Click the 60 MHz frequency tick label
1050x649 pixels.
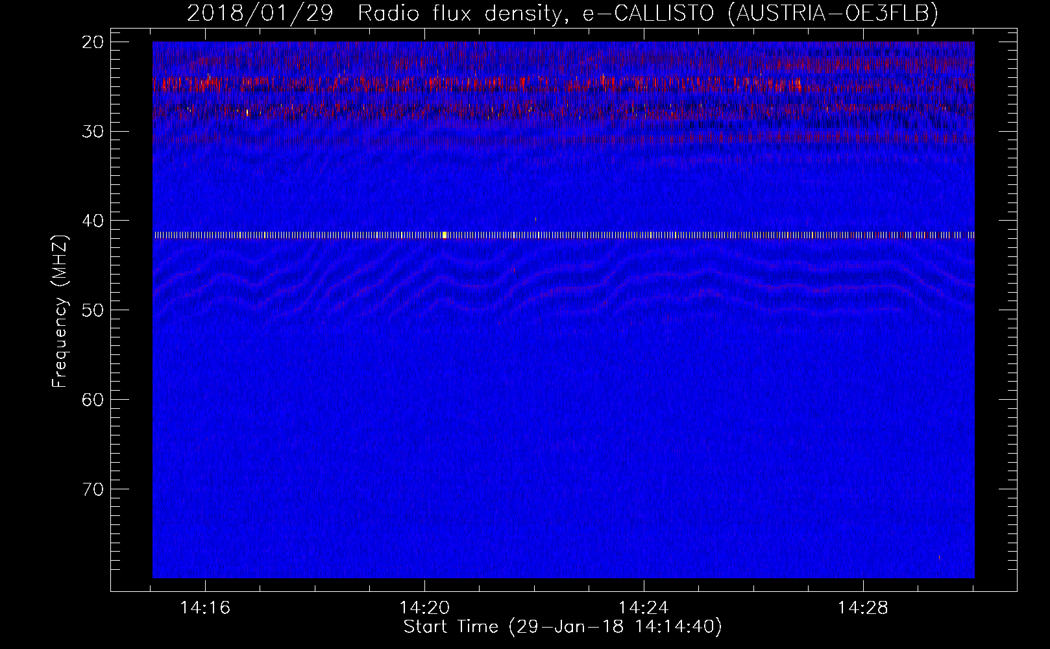click(93, 400)
